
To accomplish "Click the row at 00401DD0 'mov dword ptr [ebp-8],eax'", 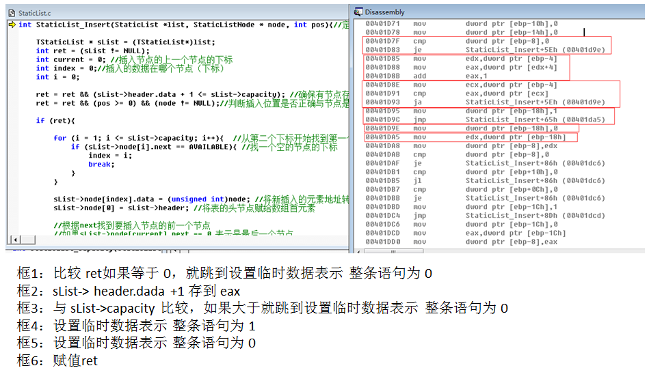I will 461,242.
